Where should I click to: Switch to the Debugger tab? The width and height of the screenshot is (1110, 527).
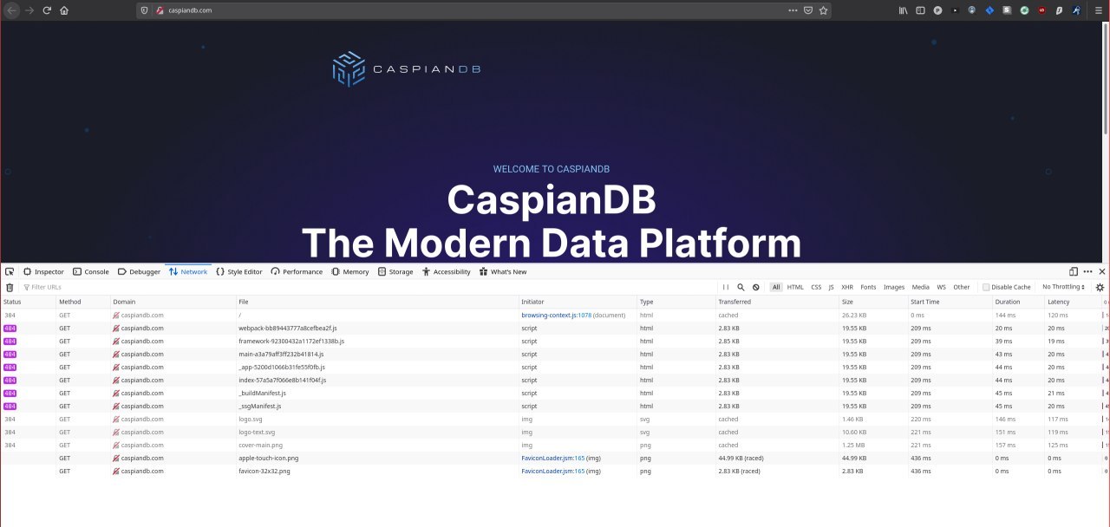click(139, 271)
